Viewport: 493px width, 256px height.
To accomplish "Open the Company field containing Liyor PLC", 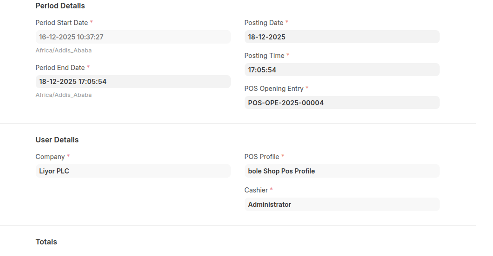I will coord(133,171).
